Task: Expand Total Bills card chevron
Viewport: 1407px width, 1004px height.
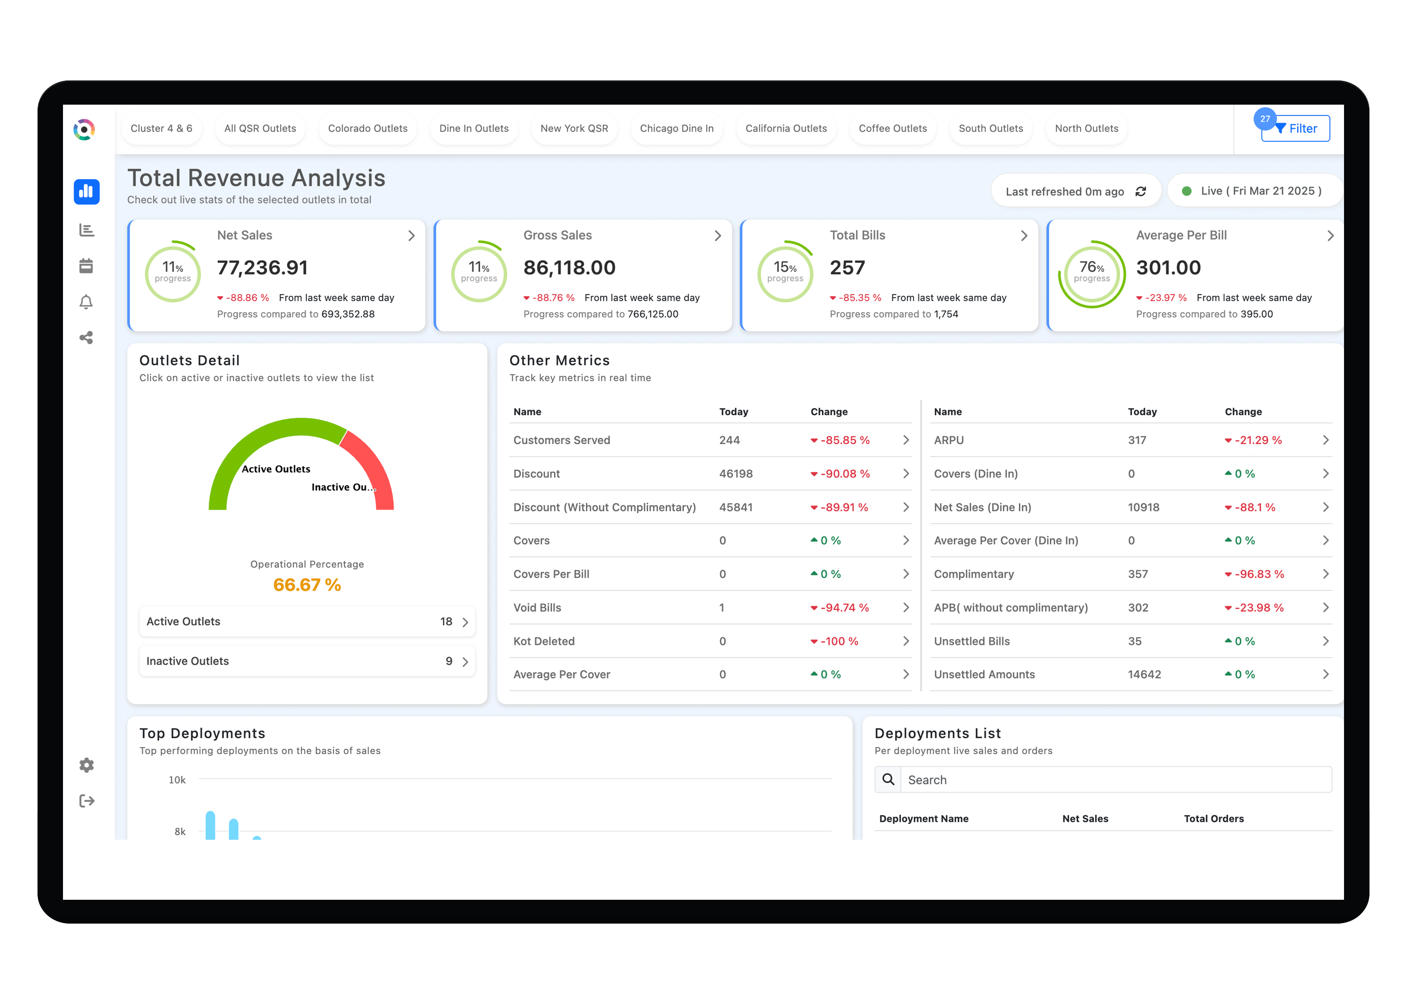Action: click(x=1024, y=236)
